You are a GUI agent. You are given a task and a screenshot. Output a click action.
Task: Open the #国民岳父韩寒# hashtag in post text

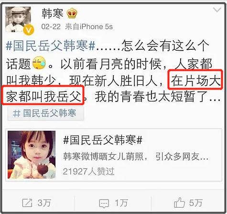pos(51,46)
